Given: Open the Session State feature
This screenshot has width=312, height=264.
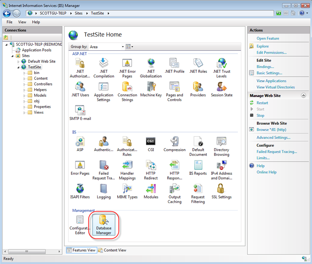Looking at the screenshot, I should [x=222, y=89].
